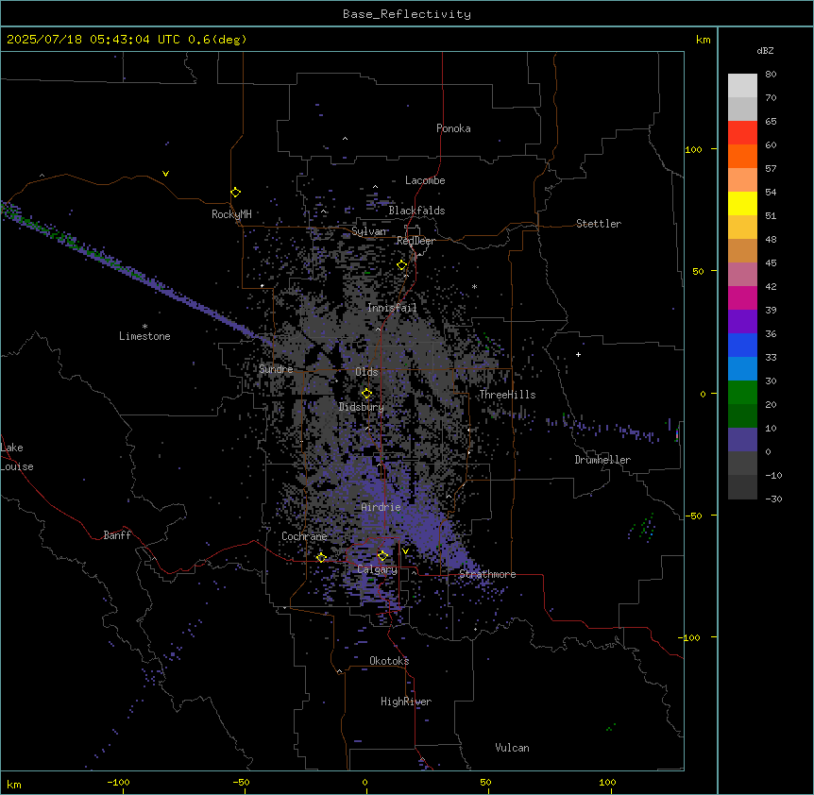Click the white asterisk marker east of Innisfail
The width and height of the screenshot is (814, 795).
(x=474, y=286)
